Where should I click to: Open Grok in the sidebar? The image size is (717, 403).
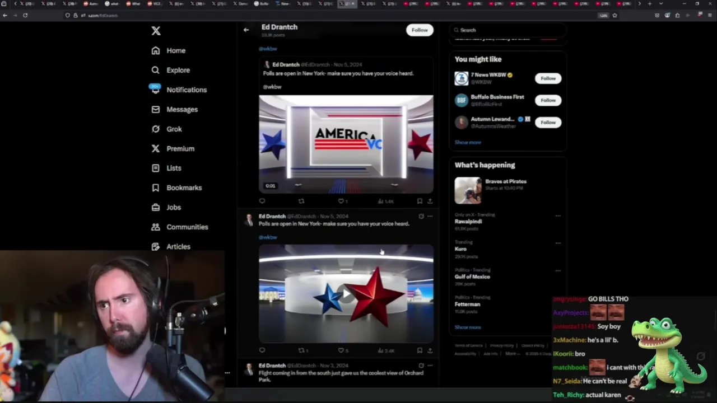(x=166, y=129)
